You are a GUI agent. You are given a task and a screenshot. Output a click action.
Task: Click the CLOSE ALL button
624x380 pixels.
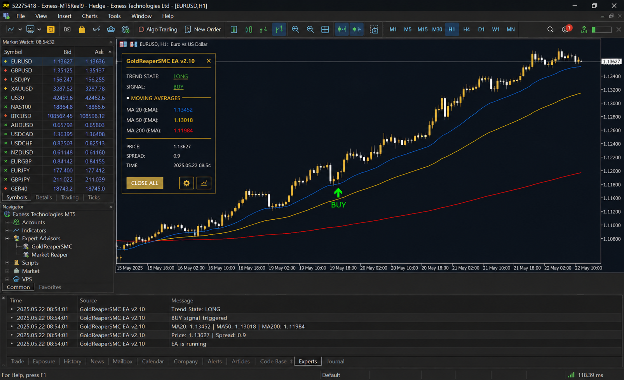[x=145, y=183]
